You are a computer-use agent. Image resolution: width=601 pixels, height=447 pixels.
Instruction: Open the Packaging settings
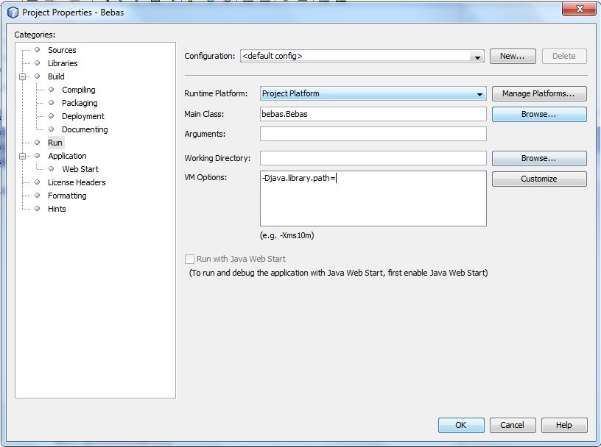point(80,103)
